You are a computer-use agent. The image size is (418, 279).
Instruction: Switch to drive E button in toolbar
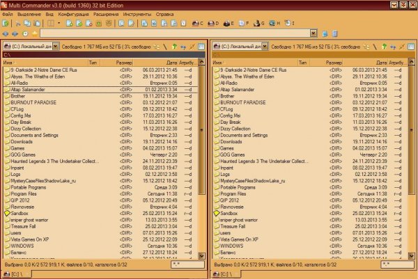click(x=229, y=24)
